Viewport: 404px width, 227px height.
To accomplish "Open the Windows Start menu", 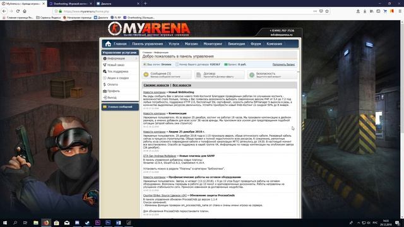I will [x=4, y=223].
